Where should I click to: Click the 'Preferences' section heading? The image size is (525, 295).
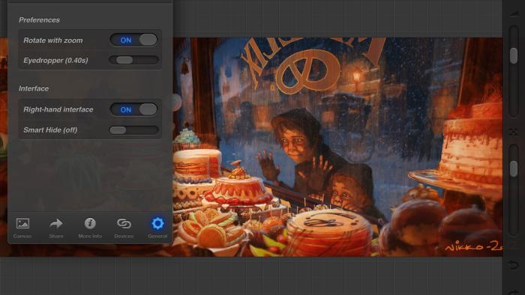(x=39, y=20)
